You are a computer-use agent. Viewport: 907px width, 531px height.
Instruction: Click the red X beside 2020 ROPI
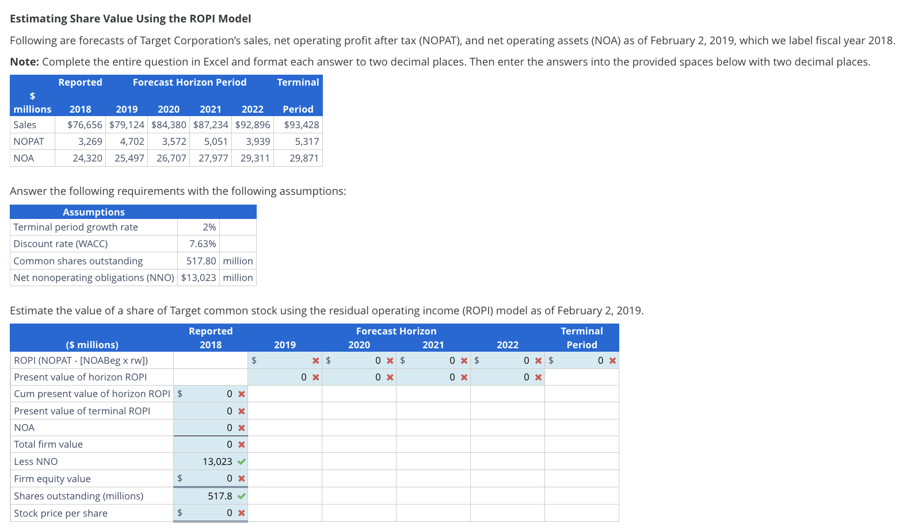(390, 361)
